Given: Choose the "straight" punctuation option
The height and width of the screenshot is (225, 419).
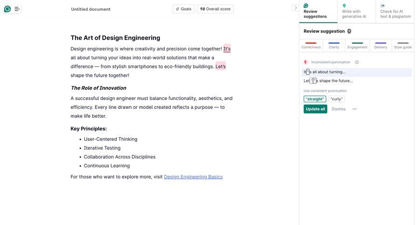Looking at the screenshot, I should tap(315, 99).
